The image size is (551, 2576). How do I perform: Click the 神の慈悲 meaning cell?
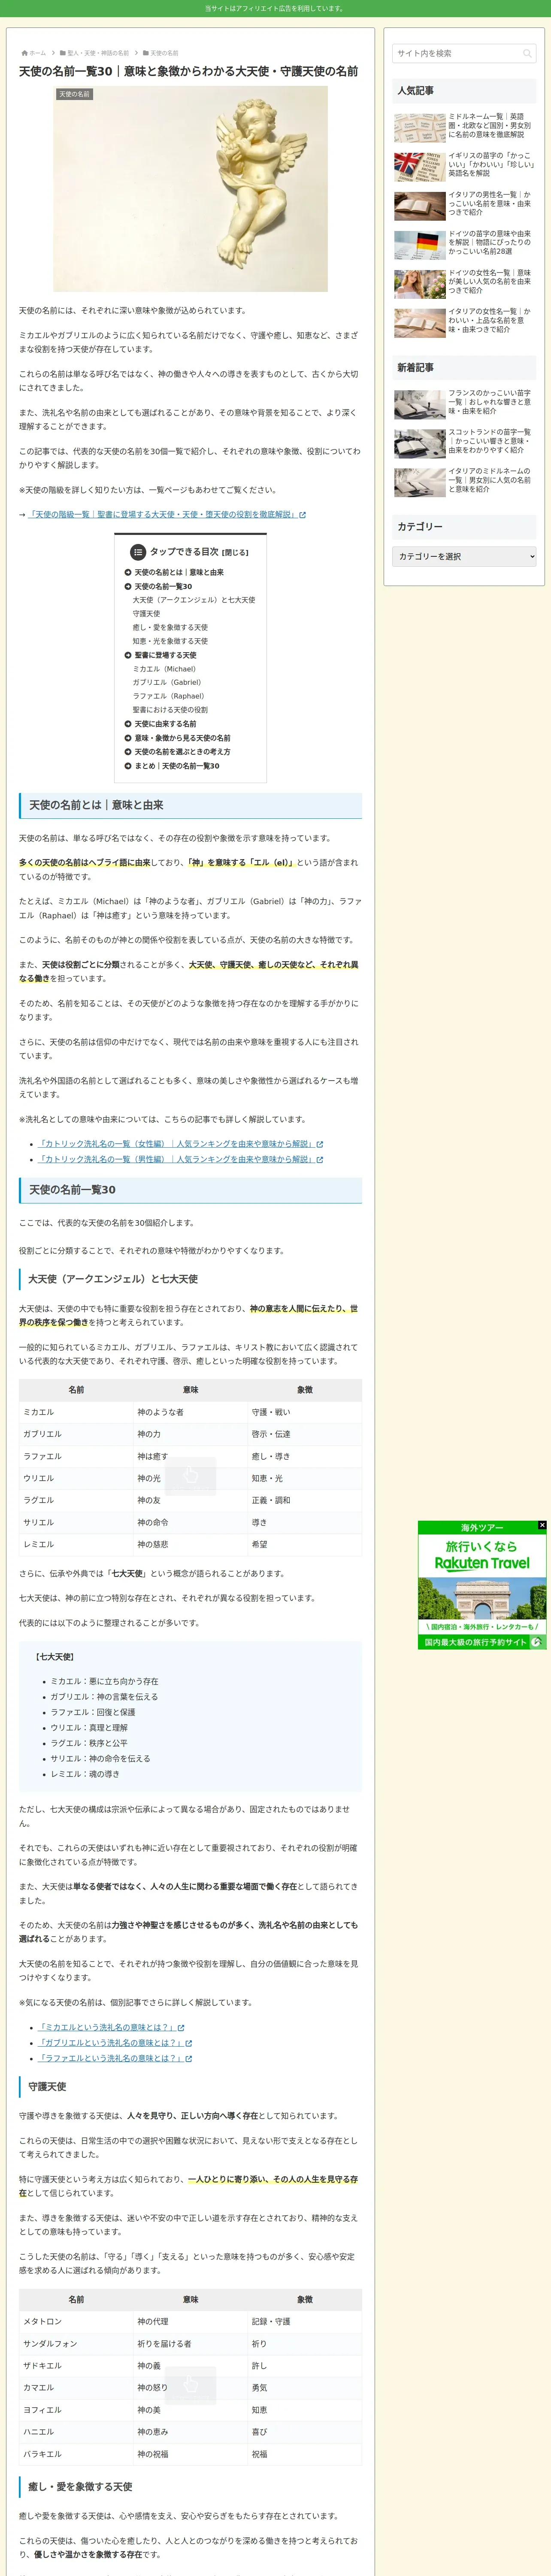190,1545
